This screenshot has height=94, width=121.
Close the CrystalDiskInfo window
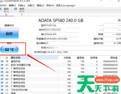pyautogui.click(x=119, y=1)
